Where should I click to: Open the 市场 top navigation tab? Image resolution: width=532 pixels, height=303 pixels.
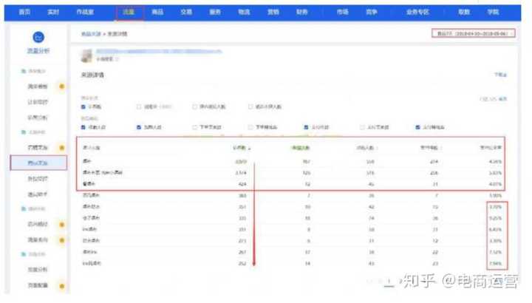coord(343,12)
